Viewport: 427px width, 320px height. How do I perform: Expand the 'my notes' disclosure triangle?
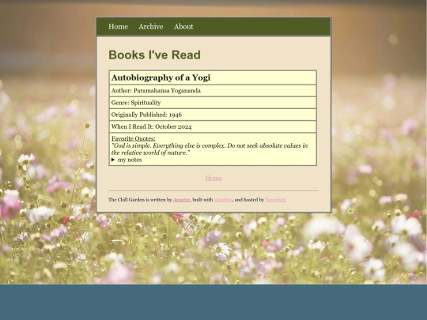pyautogui.click(x=113, y=160)
